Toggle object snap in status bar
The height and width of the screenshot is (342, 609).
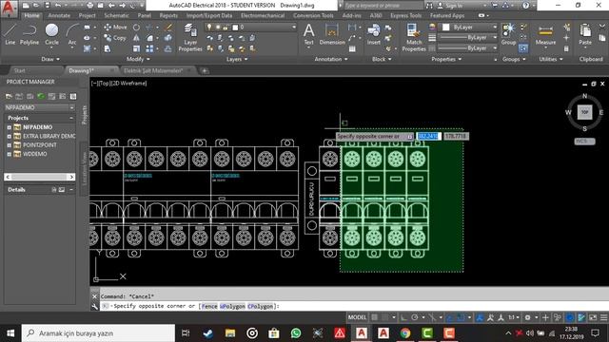[x=461, y=317]
